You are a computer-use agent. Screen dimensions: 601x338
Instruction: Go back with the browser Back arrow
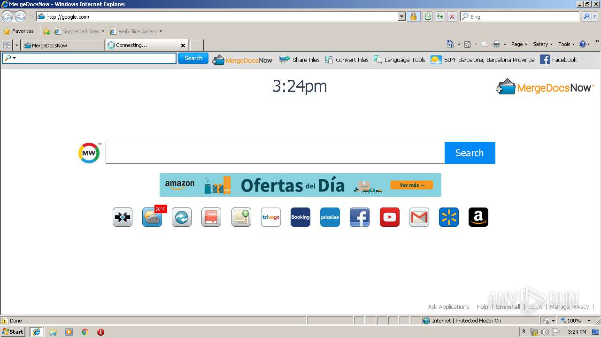tap(7, 17)
